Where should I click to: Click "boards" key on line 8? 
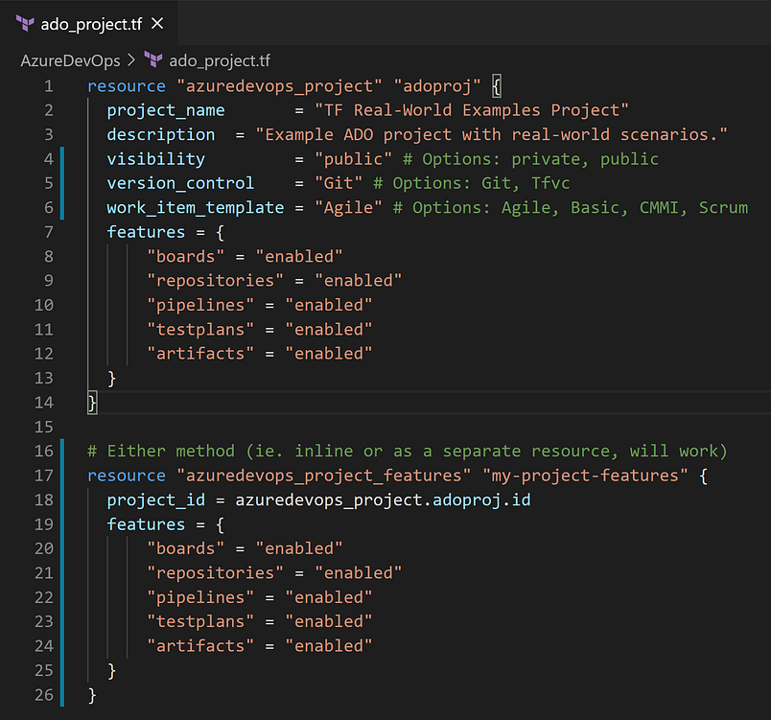(x=185, y=256)
